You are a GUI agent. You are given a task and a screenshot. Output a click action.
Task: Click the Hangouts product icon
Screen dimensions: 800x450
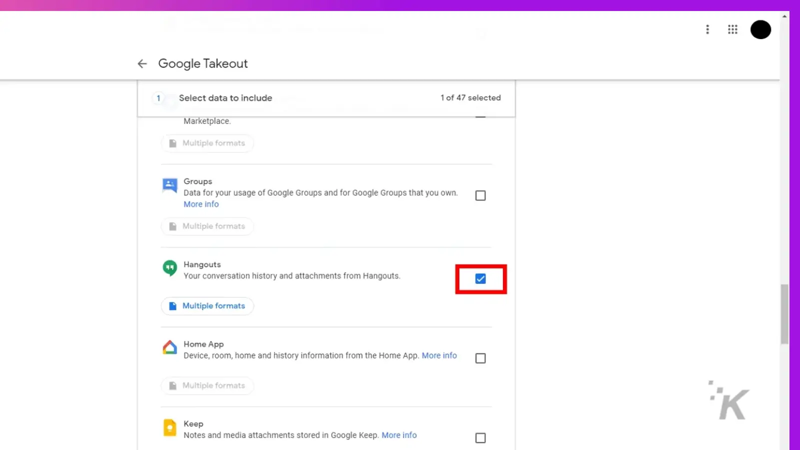[170, 268]
